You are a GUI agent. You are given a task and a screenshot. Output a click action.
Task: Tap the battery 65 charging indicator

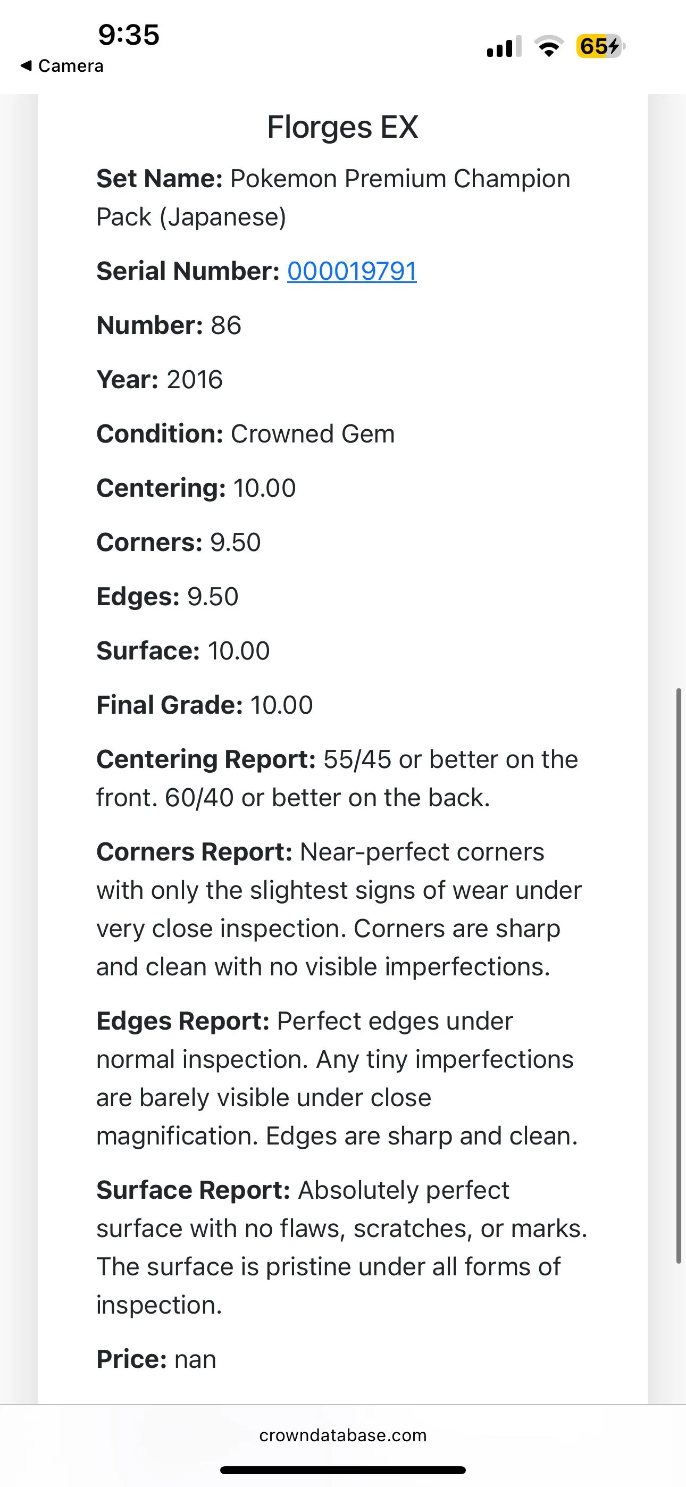(600, 46)
